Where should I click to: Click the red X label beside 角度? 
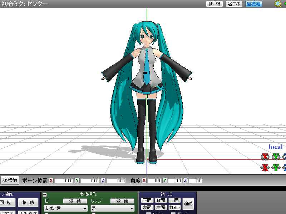[x=144, y=180]
